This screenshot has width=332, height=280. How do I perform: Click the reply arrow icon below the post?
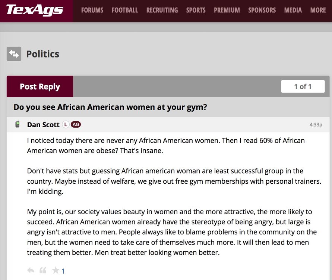pos(31,270)
